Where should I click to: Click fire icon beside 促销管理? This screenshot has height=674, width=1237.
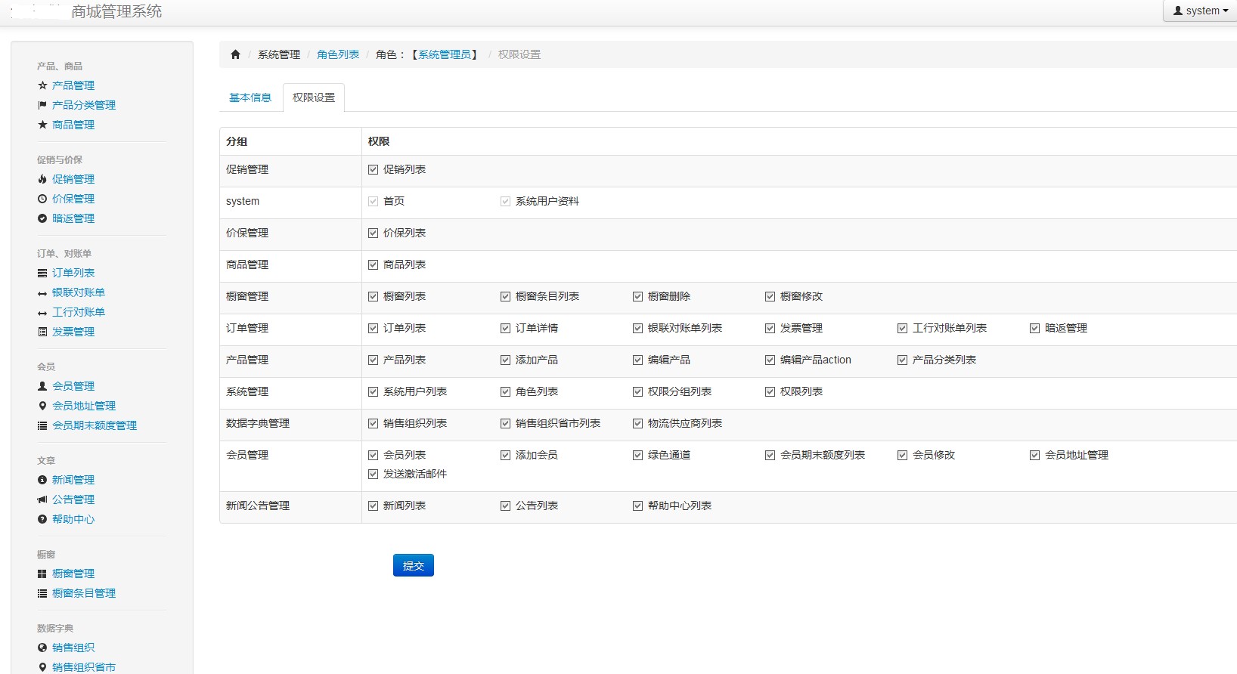tap(42, 179)
